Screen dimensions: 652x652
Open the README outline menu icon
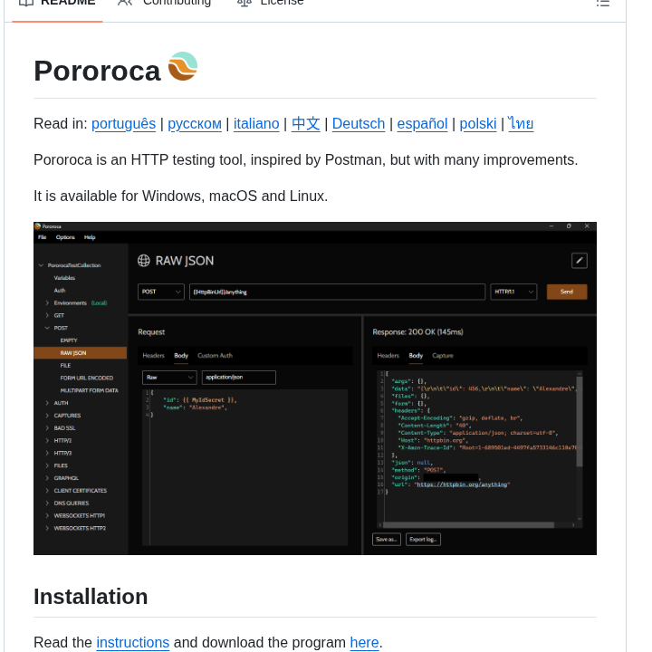click(x=603, y=3)
